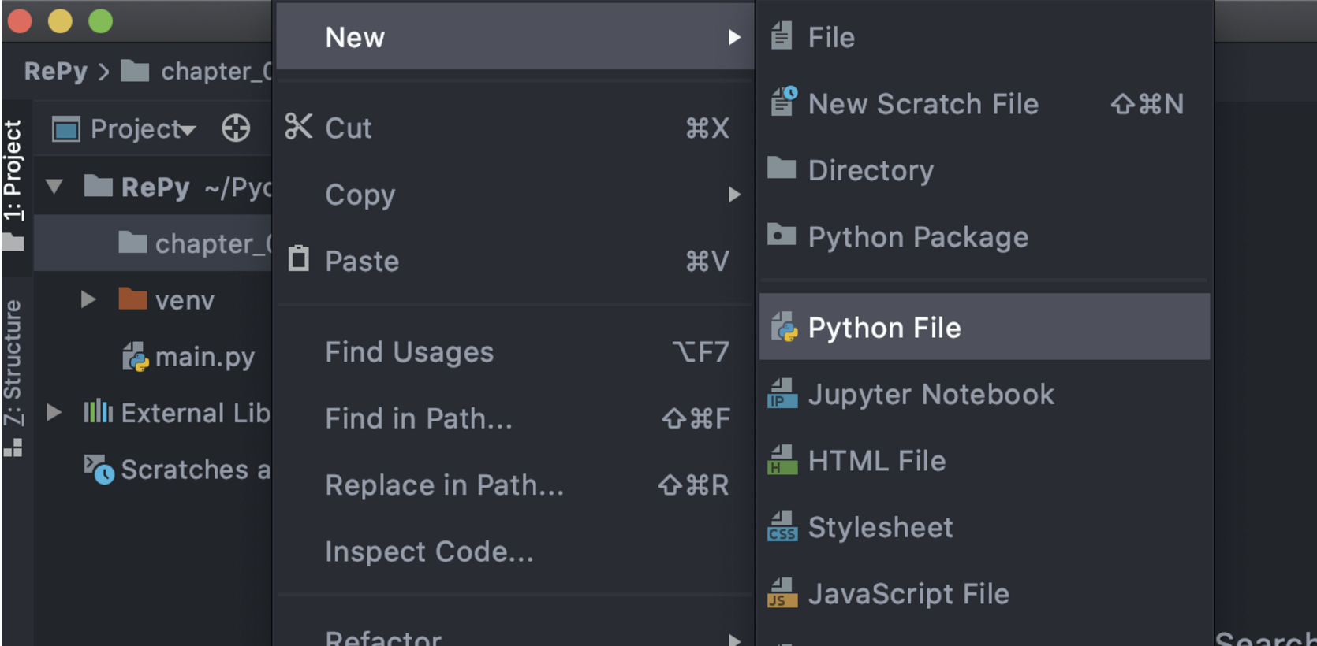Image resolution: width=1317 pixels, height=646 pixels.
Task: Click the orange venv folder icon
Action: coord(132,299)
